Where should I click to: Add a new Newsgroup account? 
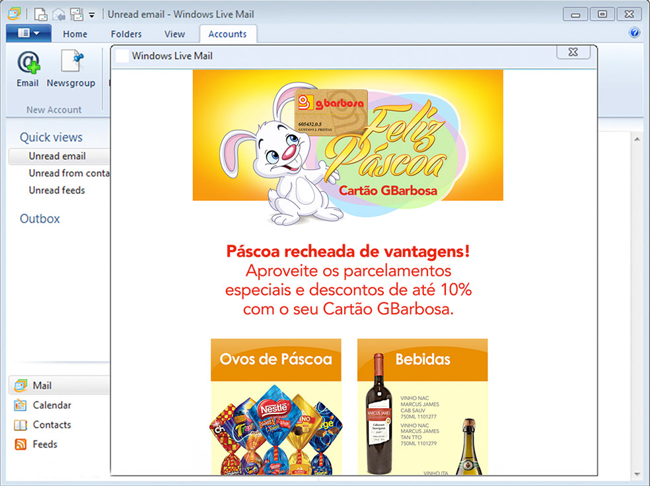click(71, 69)
